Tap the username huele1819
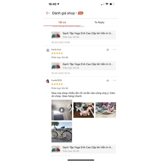This screenshot has height=162, width=162. coord(56,80)
